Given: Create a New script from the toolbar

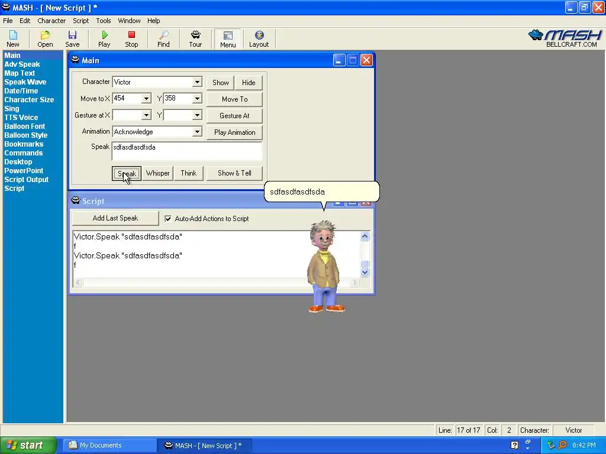Looking at the screenshot, I should (13, 39).
